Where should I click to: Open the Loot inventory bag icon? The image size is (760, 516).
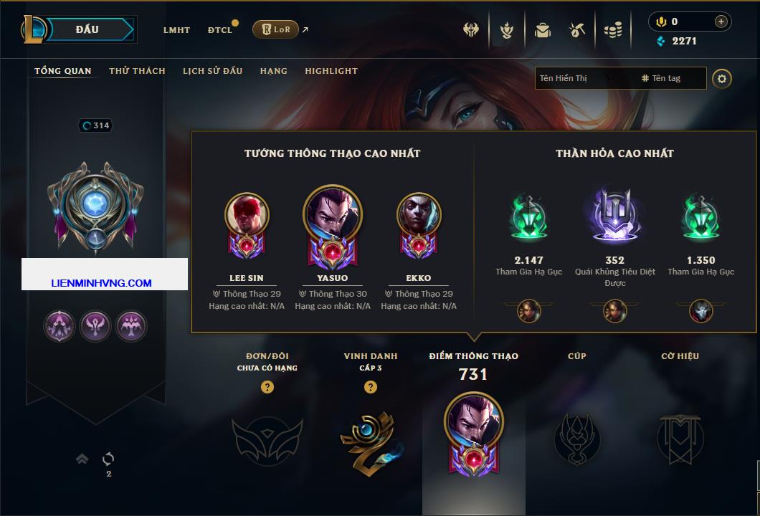542,31
